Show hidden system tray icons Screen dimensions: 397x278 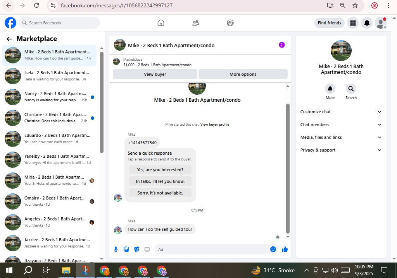(x=306, y=270)
